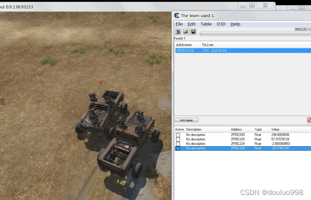Click Value column header in address table
The image size is (311, 200).
pyautogui.click(x=275, y=129)
